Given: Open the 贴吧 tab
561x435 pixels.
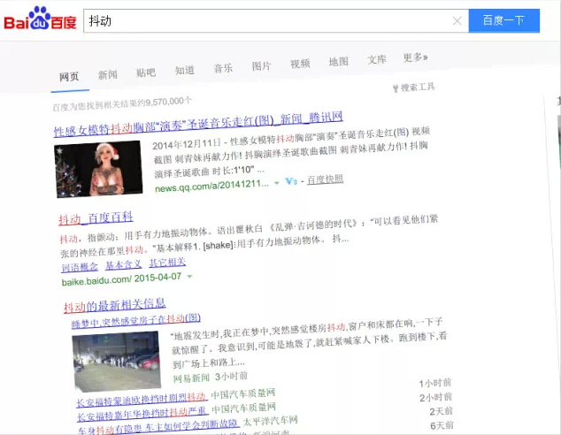Looking at the screenshot, I should [146, 72].
